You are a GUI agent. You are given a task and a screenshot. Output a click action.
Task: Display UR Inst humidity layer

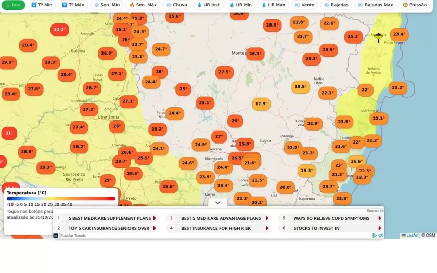208,5
